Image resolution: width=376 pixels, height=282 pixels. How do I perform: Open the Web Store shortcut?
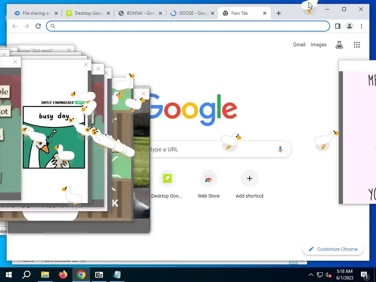coord(209,184)
